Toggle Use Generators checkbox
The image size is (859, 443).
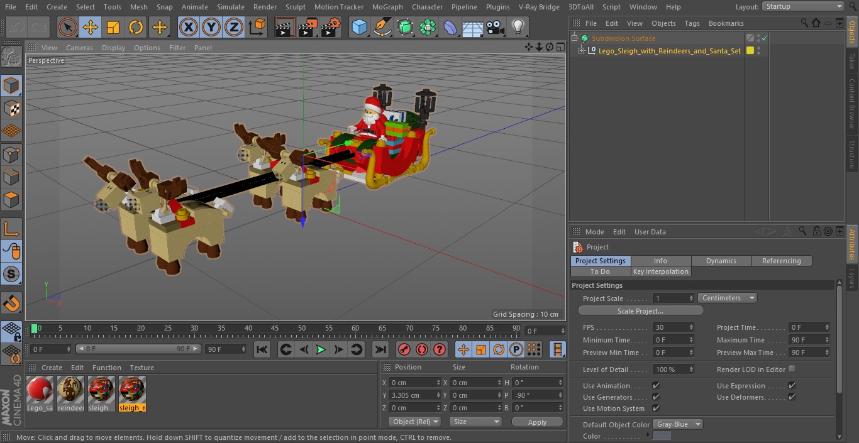[656, 397]
